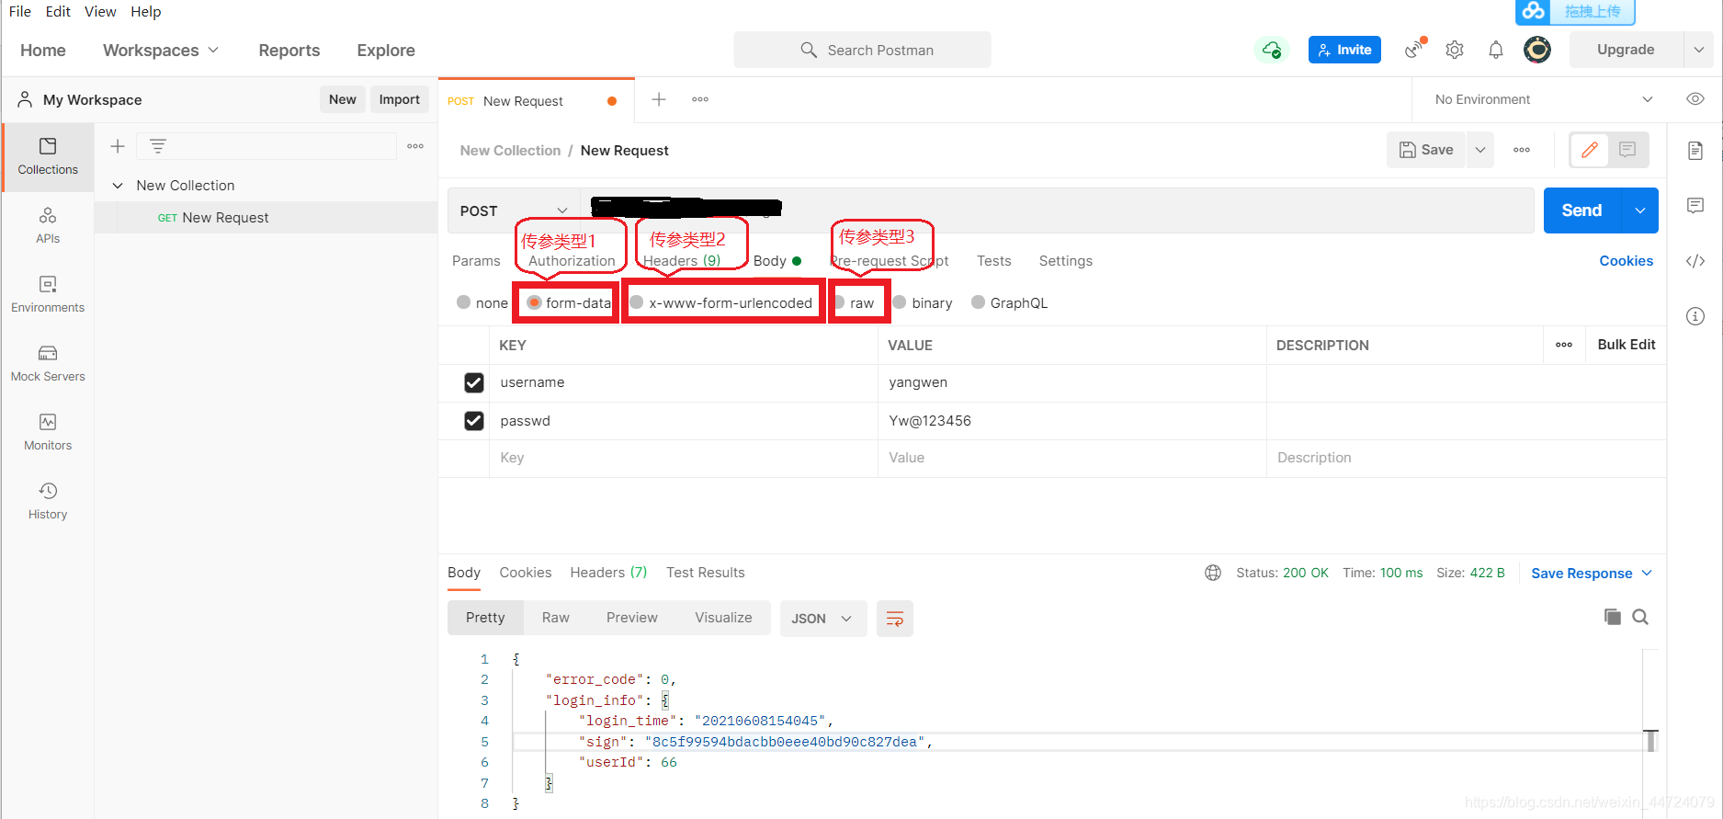Collapse the New Collection tree node
Screen dimensions: 1723x819
(x=118, y=186)
